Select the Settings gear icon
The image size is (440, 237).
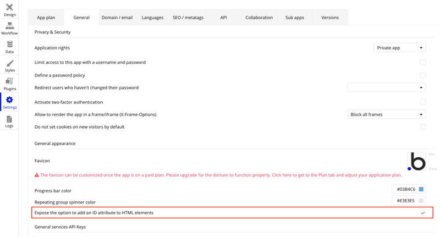point(9,100)
